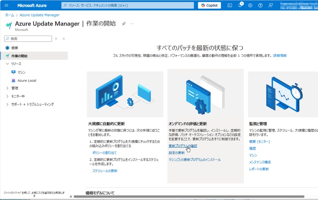Image resolution: width=318 pixels, height=200 pixels.
Task: Focus the sidebar 検索 field
Action: pyautogui.click(x=28, y=38)
